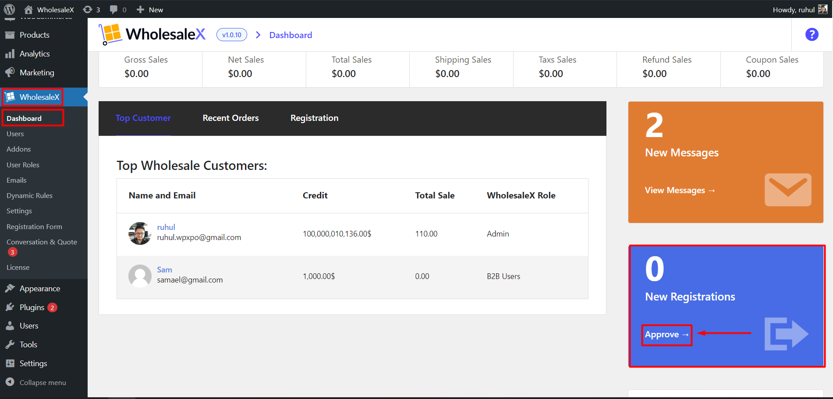Open Dashboard in WholesaleX submenu
833x399 pixels.
(24, 118)
